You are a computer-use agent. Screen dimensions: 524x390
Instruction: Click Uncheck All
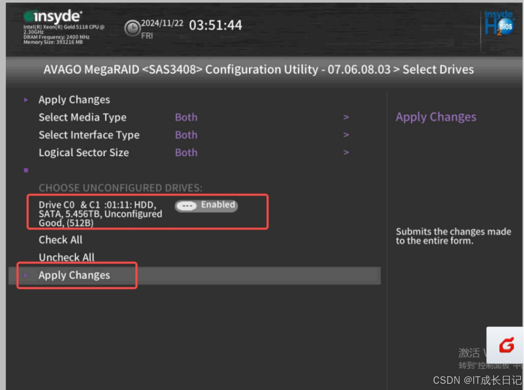click(x=66, y=257)
